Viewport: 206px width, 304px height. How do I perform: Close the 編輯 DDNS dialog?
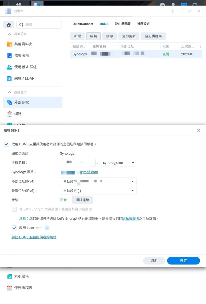(199, 130)
